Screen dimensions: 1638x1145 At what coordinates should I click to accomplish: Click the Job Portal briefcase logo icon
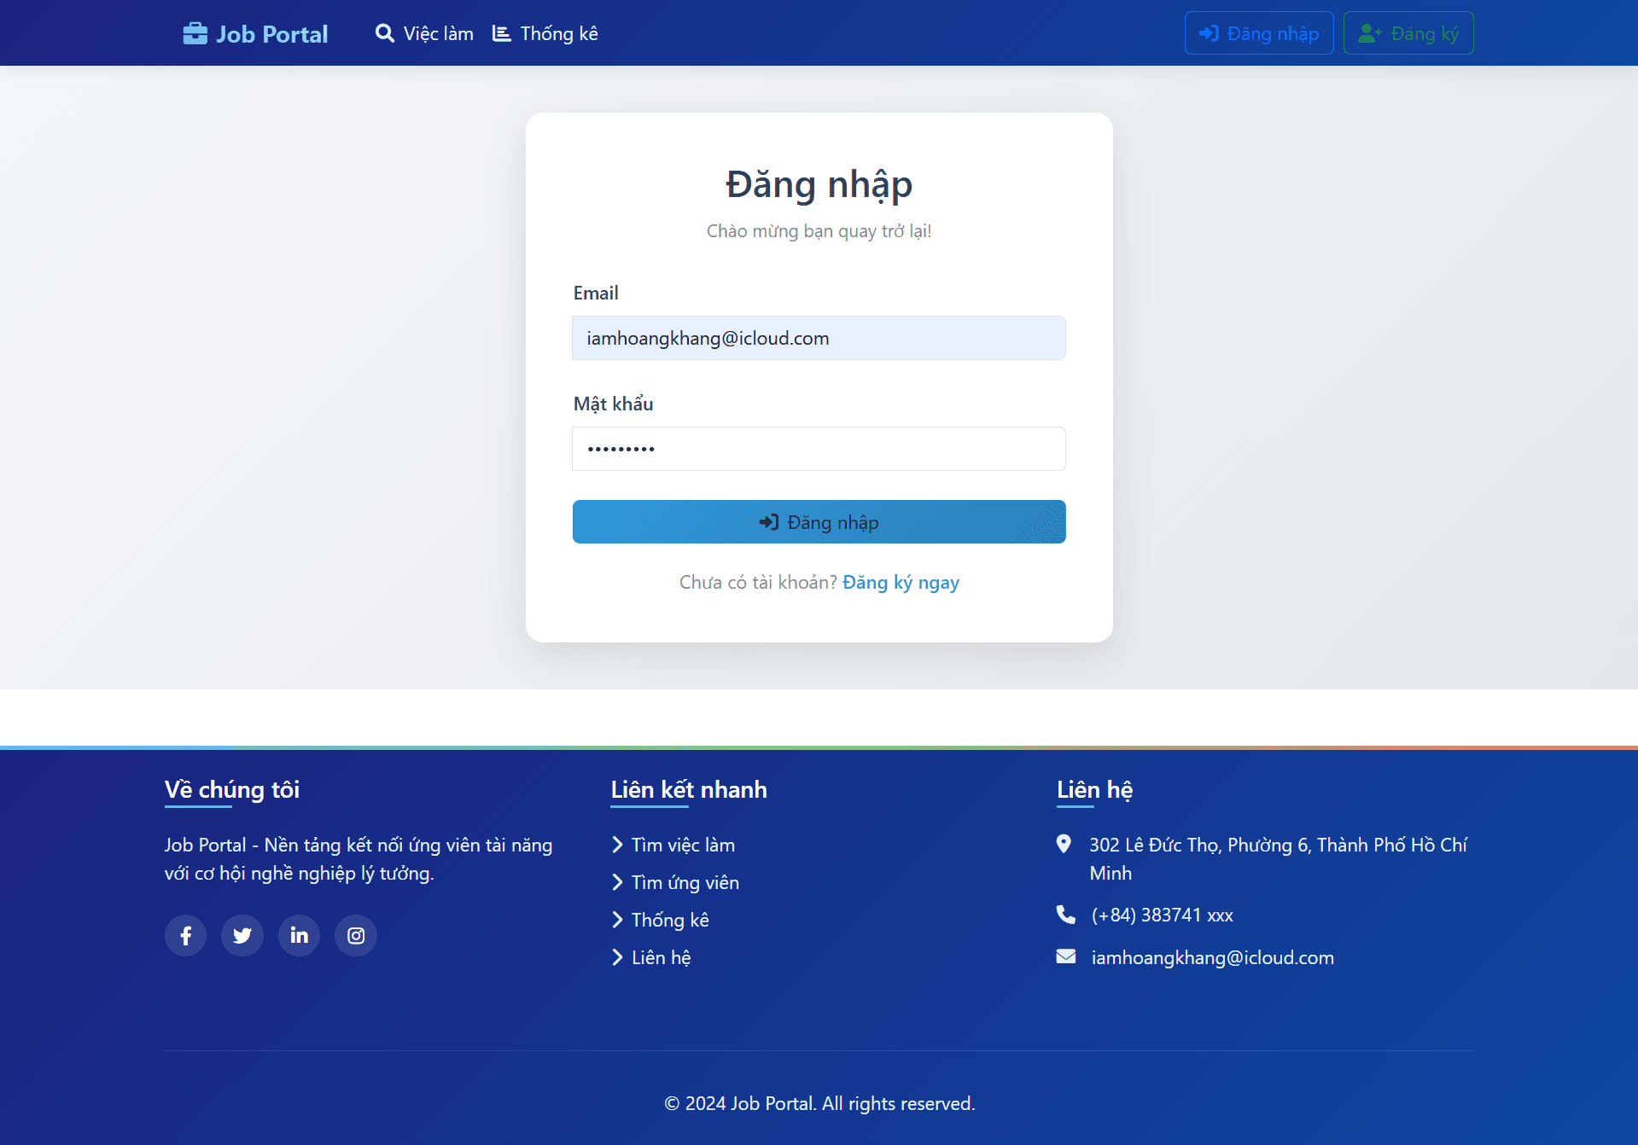click(195, 33)
